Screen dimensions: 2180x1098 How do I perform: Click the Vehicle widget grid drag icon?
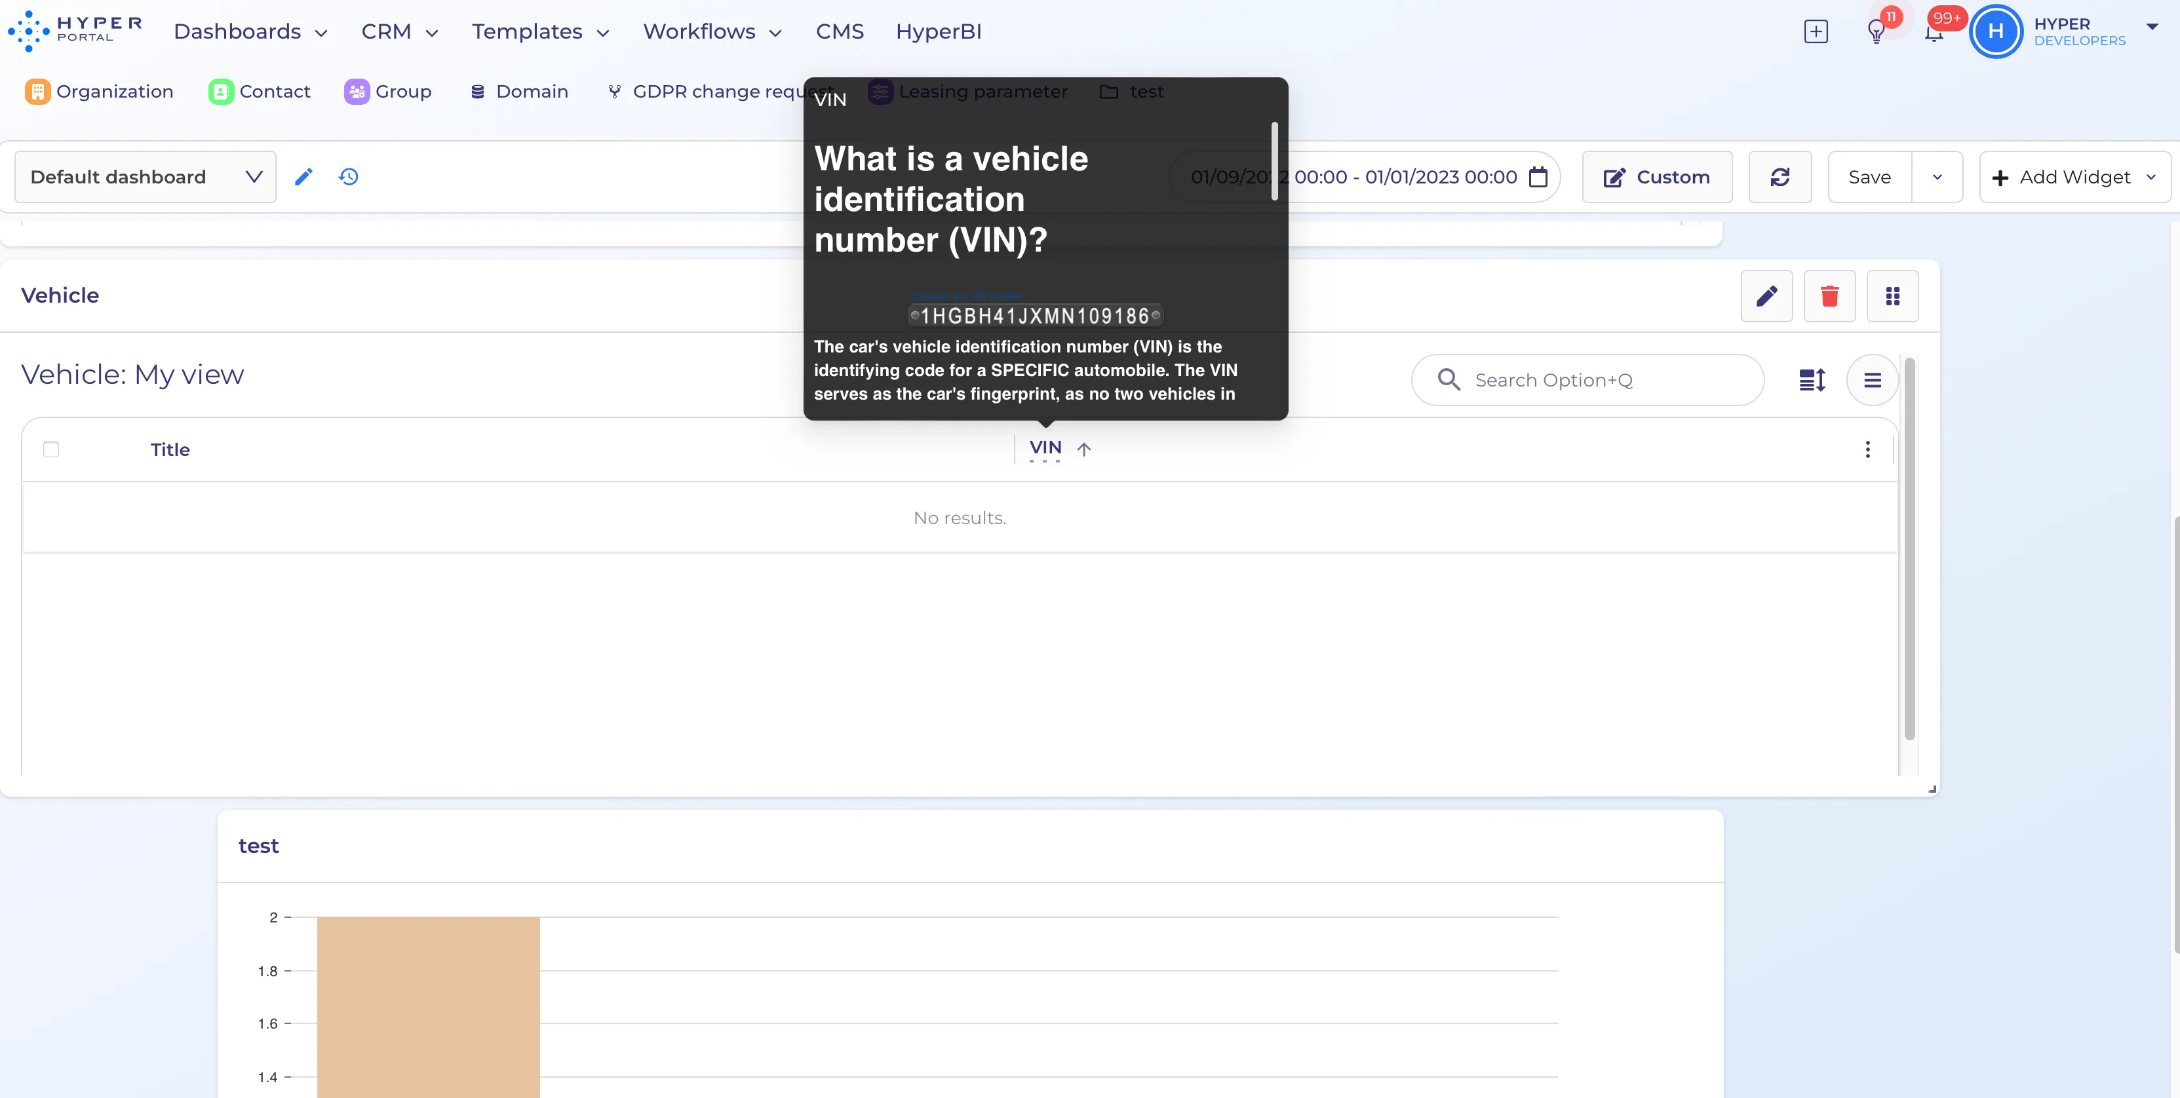[1892, 296]
